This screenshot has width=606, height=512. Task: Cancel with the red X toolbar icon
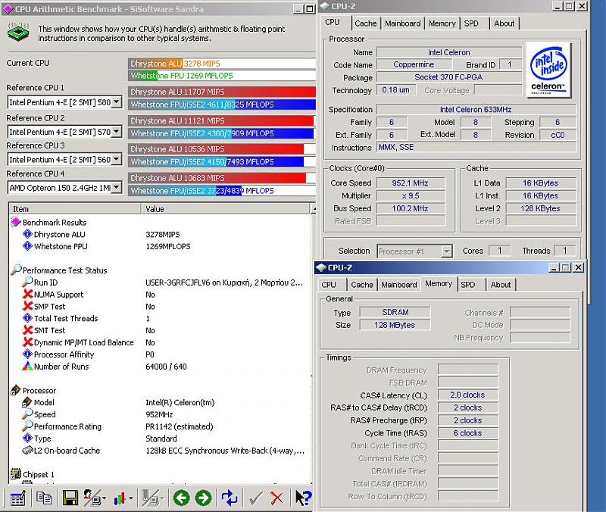pyautogui.click(x=276, y=498)
